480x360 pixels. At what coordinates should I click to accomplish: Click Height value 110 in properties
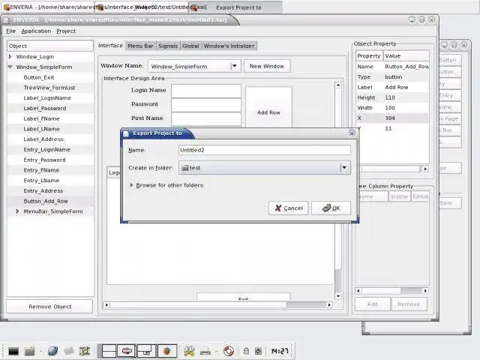(x=390, y=97)
